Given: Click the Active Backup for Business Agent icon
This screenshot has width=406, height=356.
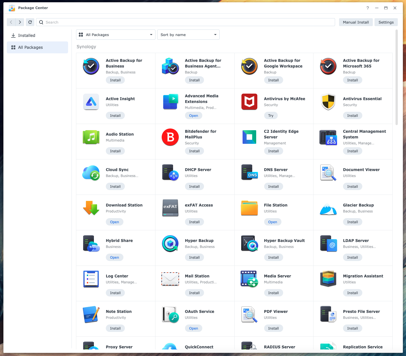Looking at the screenshot, I should (170, 66).
